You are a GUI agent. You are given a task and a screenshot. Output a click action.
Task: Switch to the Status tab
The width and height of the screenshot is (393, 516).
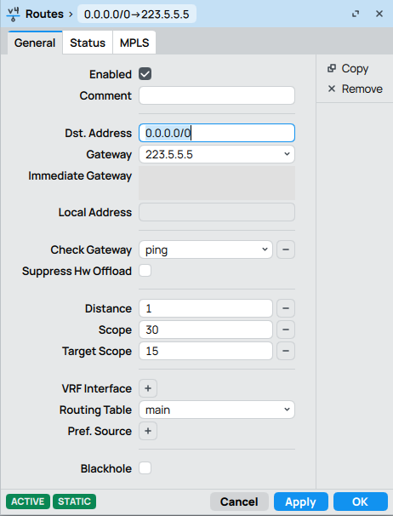pos(88,43)
